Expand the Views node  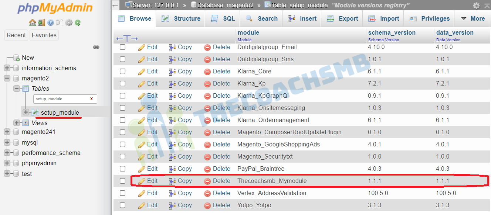click(17, 123)
